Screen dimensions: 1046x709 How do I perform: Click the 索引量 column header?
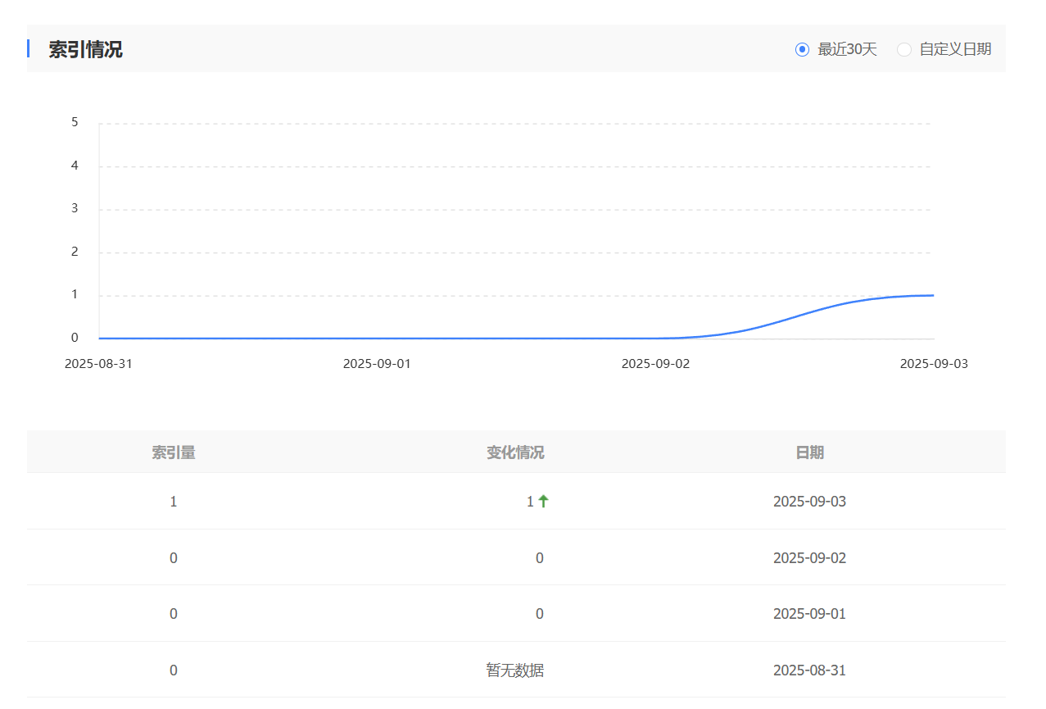tap(173, 452)
